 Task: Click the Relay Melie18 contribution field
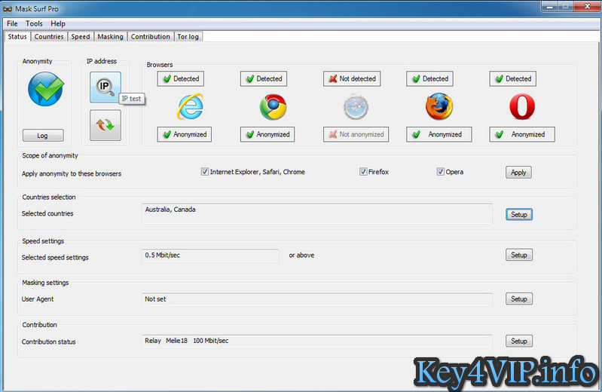(316, 341)
